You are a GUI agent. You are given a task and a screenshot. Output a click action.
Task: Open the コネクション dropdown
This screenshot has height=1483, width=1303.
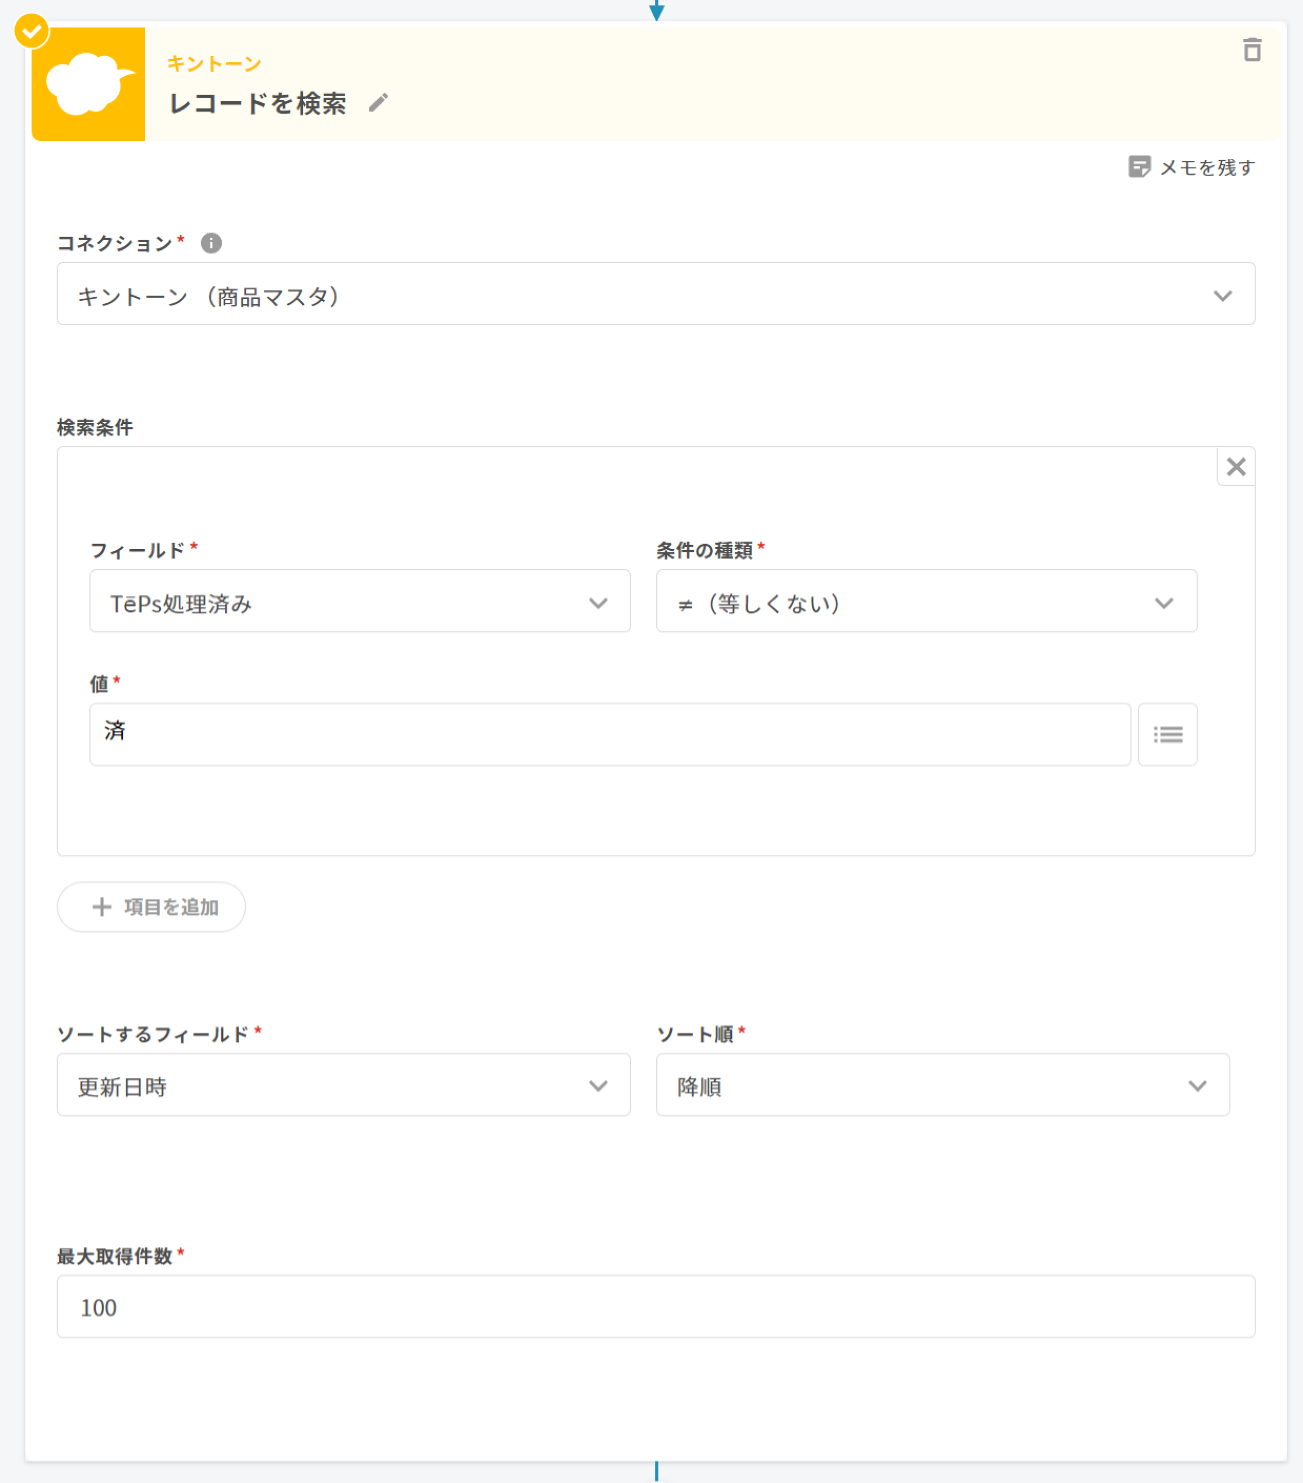(655, 294)
